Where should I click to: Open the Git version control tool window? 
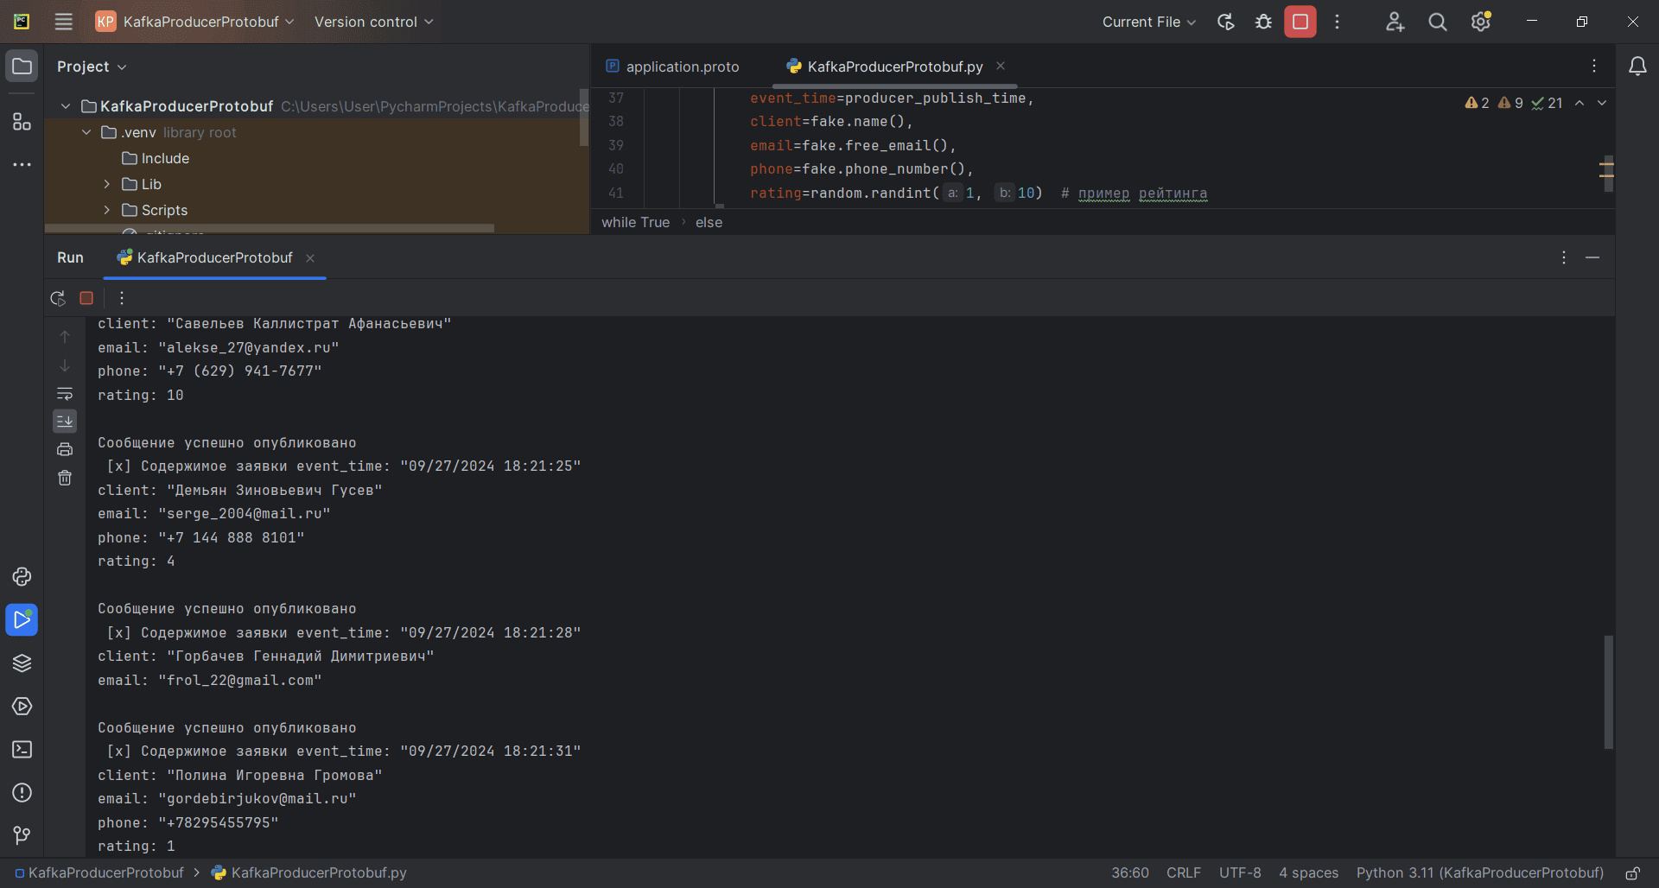click(22, 835)
